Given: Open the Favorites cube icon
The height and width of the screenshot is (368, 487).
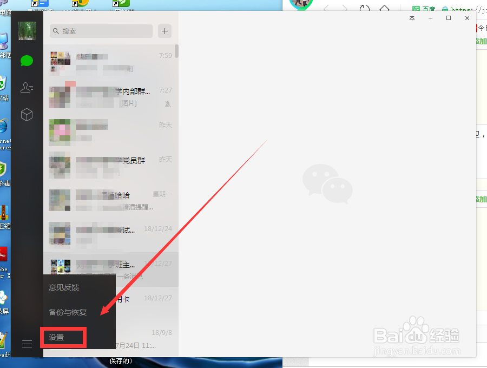Looking at the screenshot, I should [27, 115].
